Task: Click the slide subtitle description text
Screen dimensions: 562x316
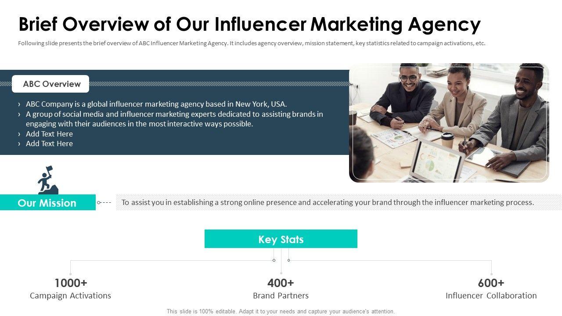Action: pos(252,43)
